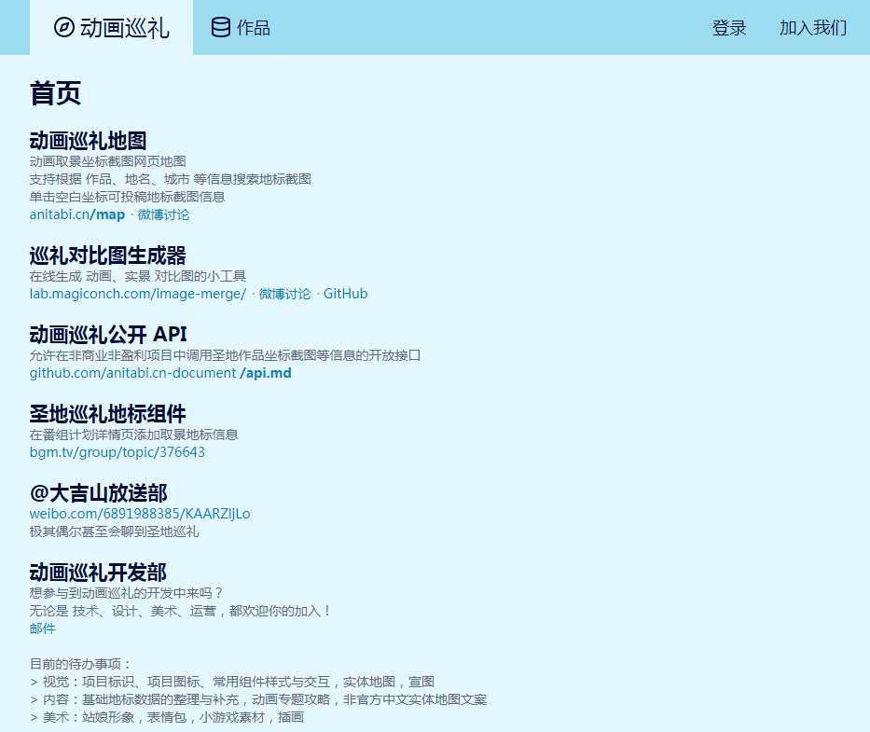Click the 动画巡礼公开 API heading
Viewport: 870px width, 732px height.
(108, 334)
